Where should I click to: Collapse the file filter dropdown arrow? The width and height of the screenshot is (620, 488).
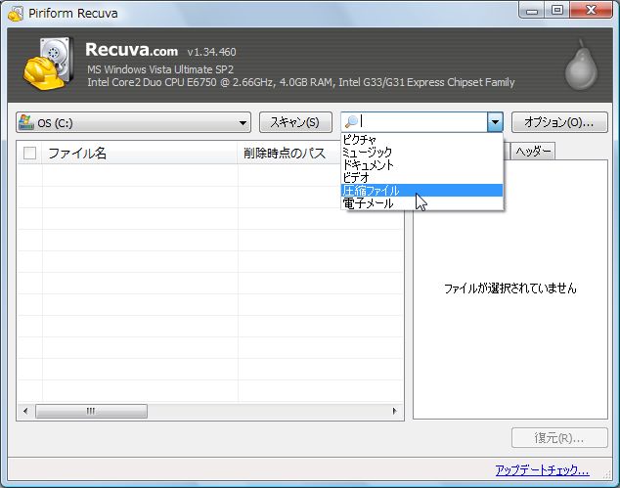(495, 122)
